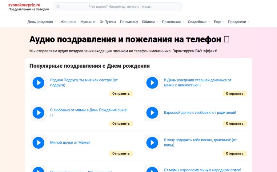The height and width of the screenshot is (172, 277).
Task: Focus the 'Что ищете?' search field
Action: click(x=117, y=7)
